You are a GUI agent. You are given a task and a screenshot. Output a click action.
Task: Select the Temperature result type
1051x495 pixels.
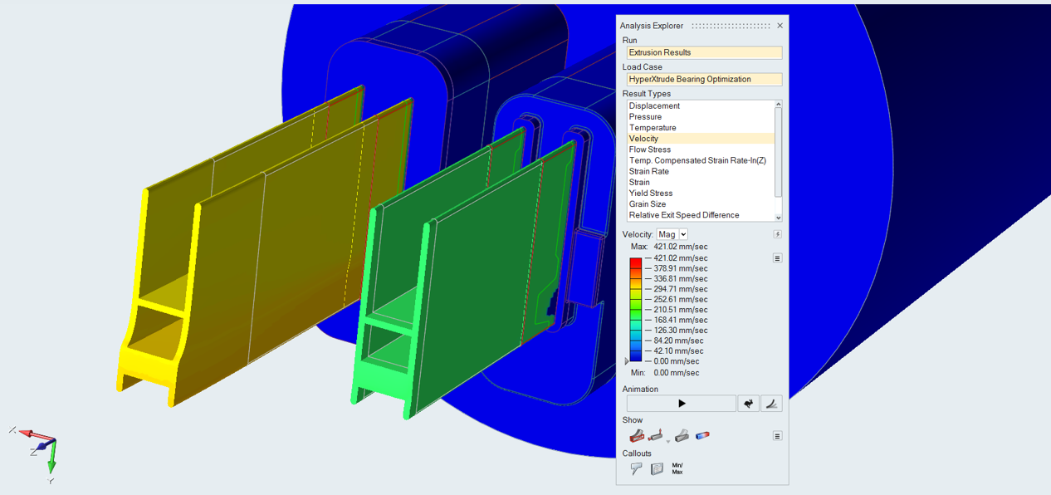pos(653,128)
